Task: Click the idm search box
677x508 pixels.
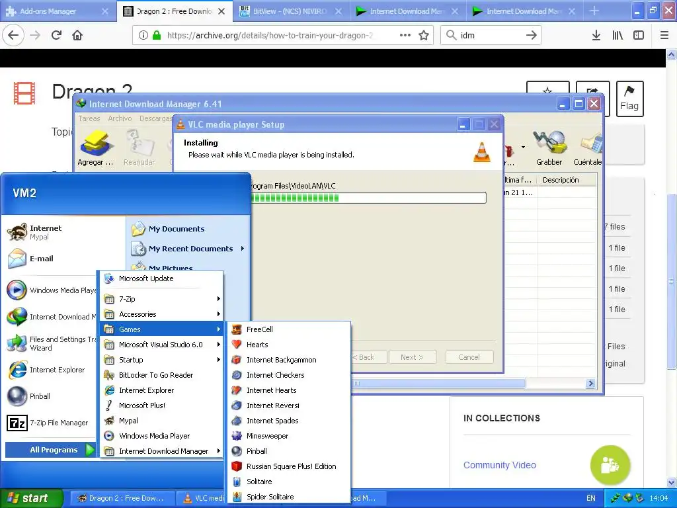Action: click(x=491, y=35)
